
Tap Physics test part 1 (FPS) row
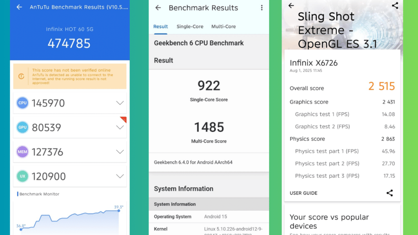(345, 151)
